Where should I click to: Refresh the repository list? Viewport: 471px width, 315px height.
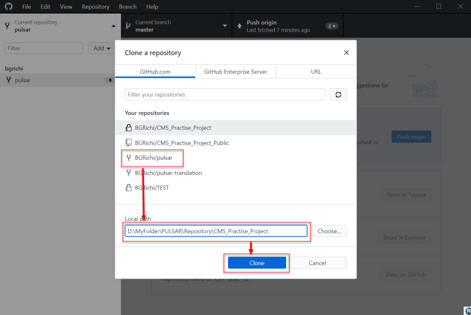point(338,95)
